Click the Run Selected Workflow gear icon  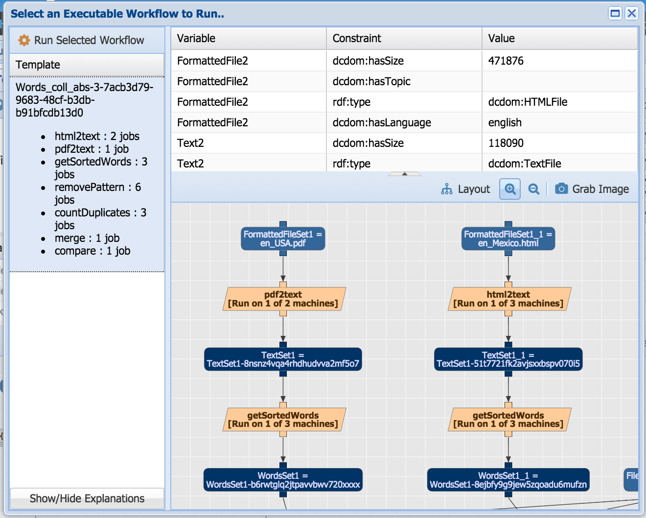click(x=24, y=40)
